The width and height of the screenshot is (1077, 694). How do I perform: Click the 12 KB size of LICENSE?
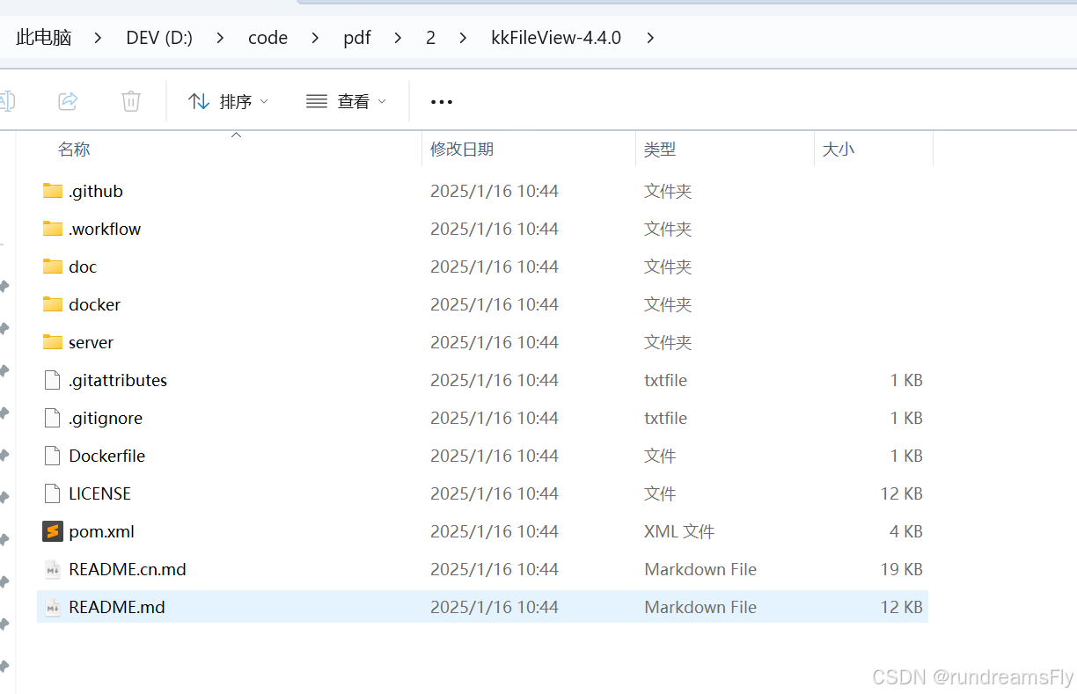tap(902, 493)
